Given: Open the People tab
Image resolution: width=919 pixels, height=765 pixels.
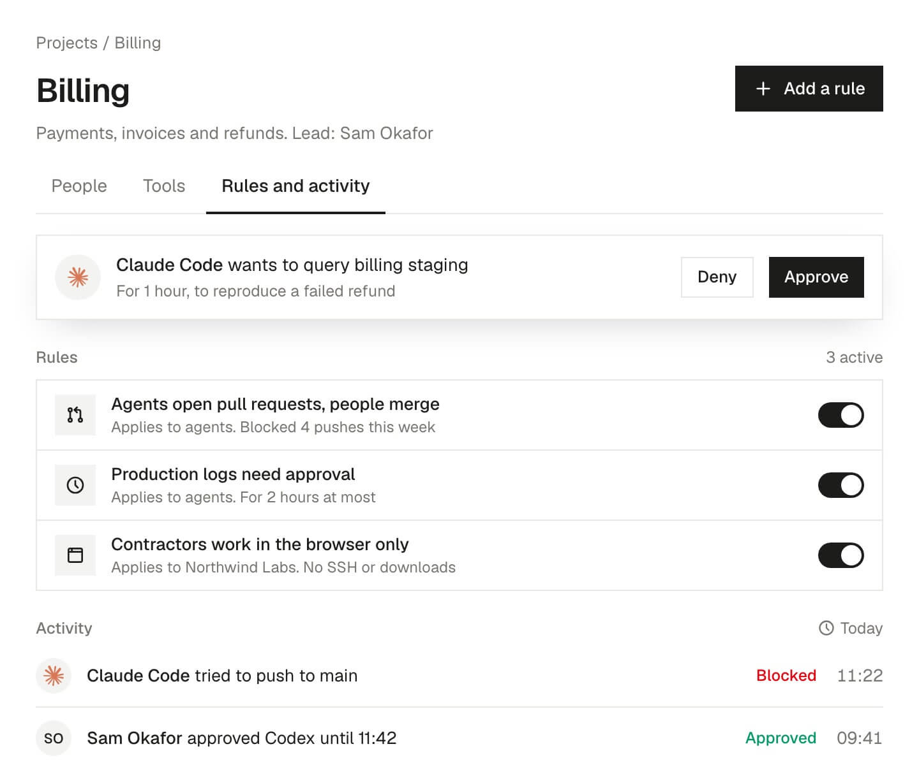Looking at the screenshot, I should pos(79,186).
